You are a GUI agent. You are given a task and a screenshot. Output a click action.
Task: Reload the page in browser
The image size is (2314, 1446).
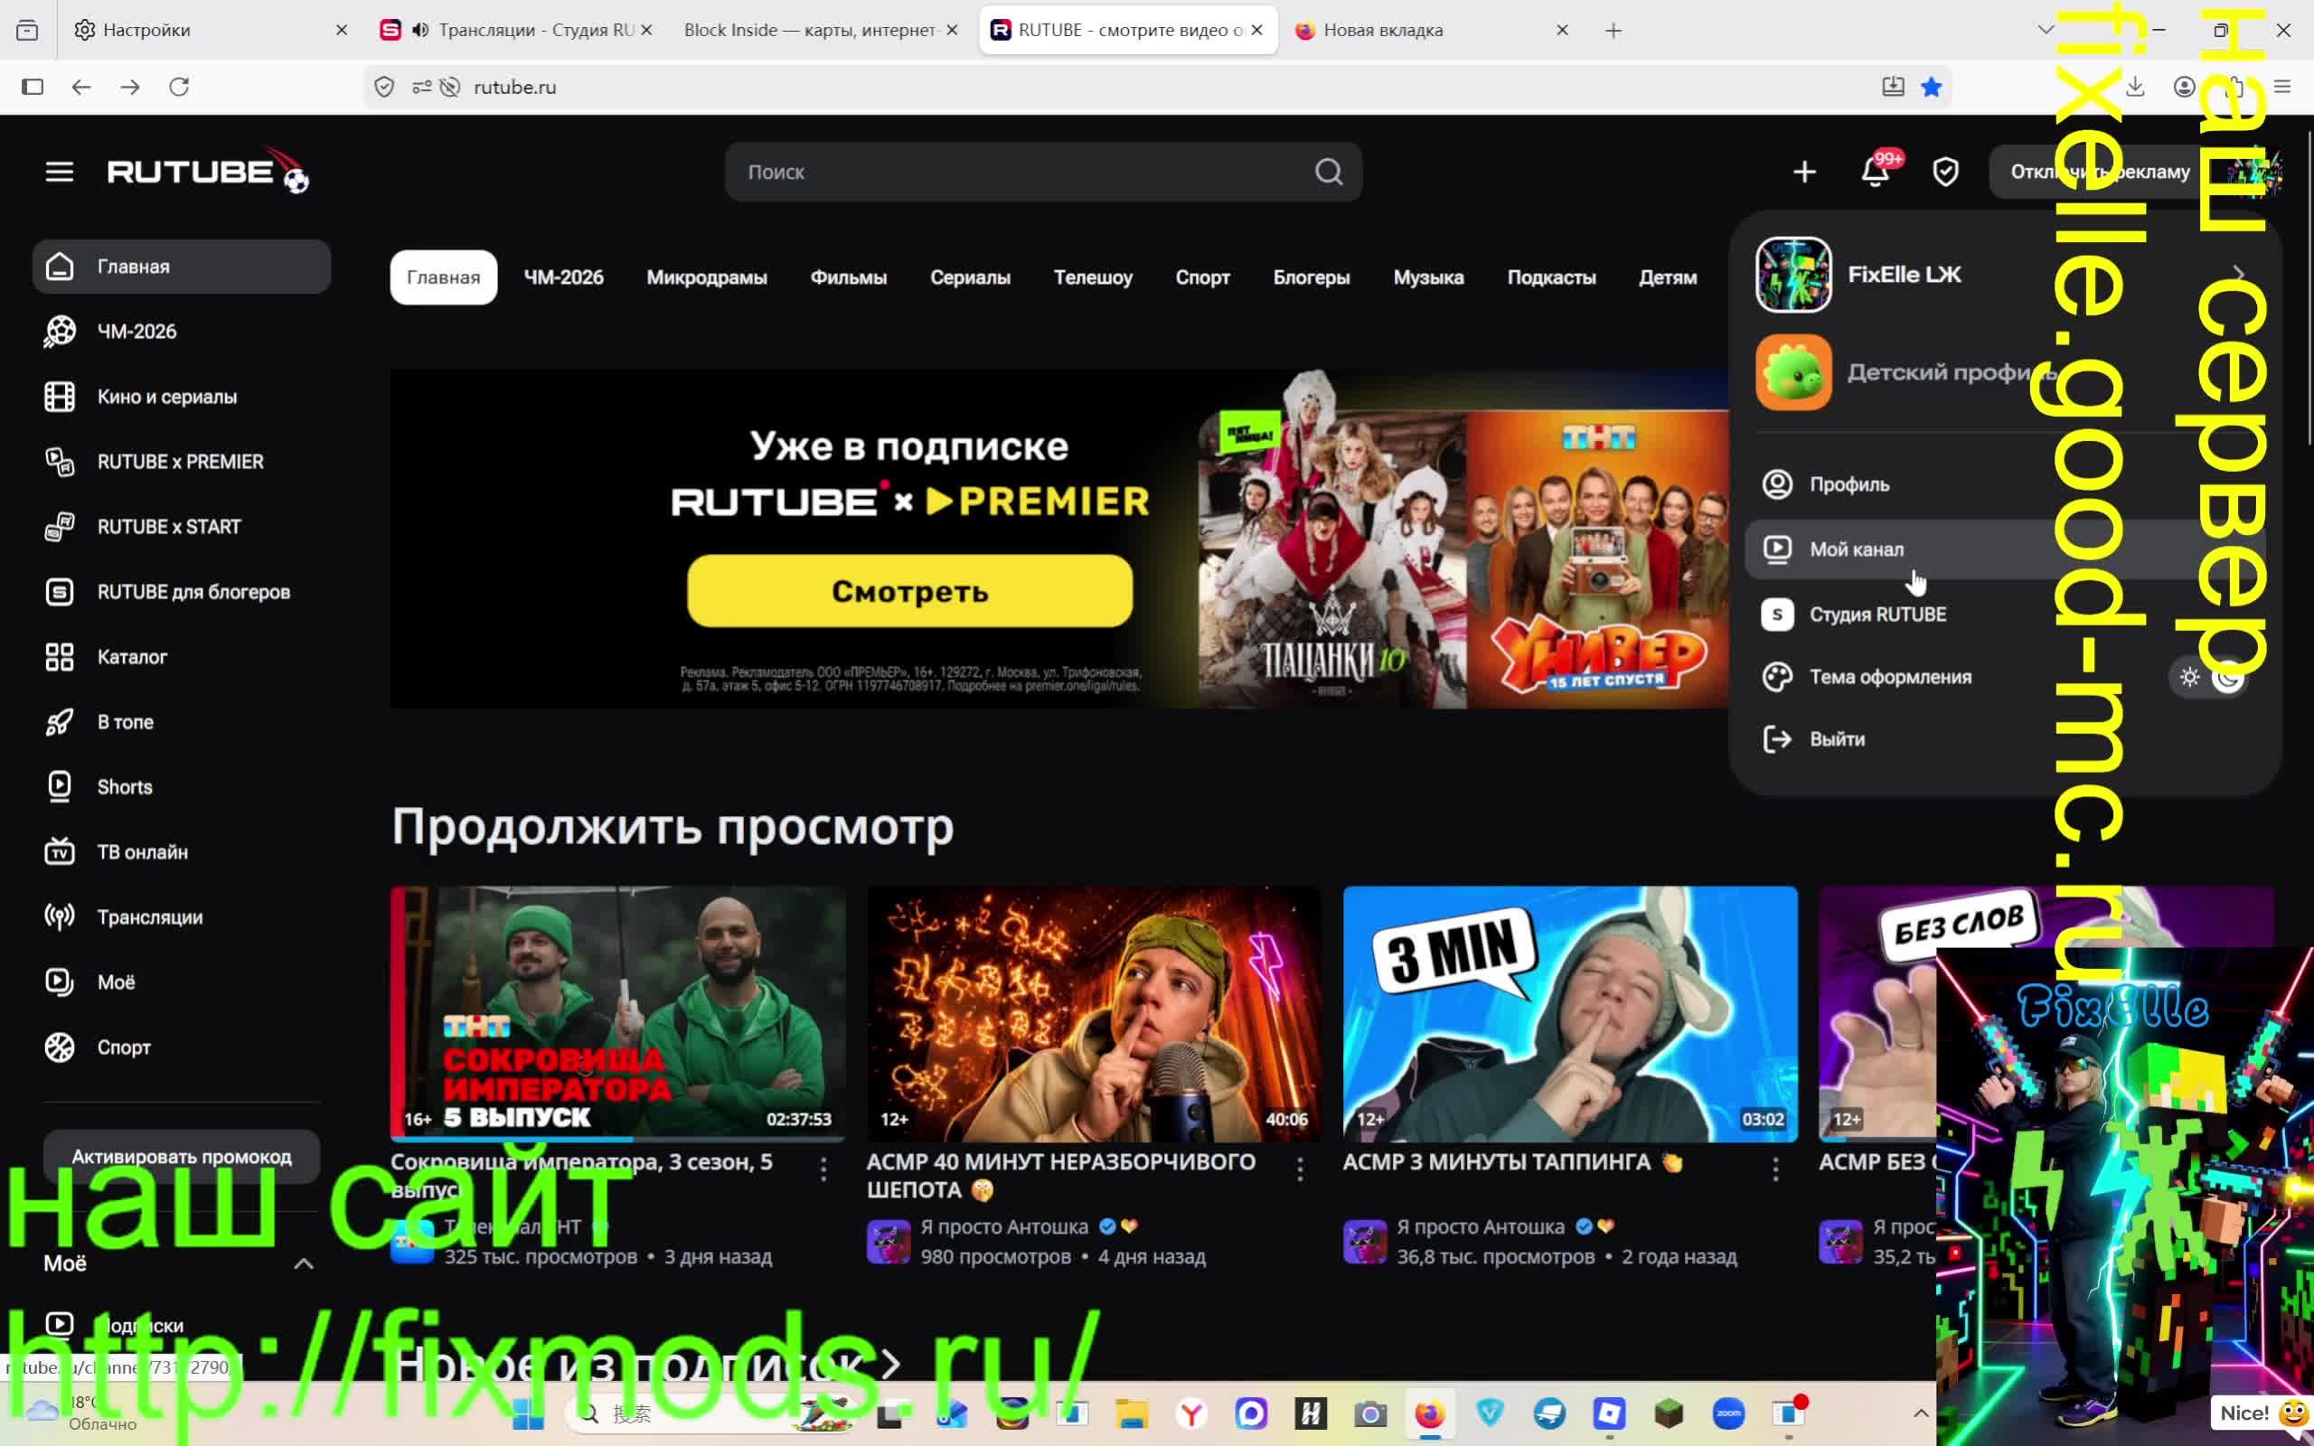click(x=179, y=87)
